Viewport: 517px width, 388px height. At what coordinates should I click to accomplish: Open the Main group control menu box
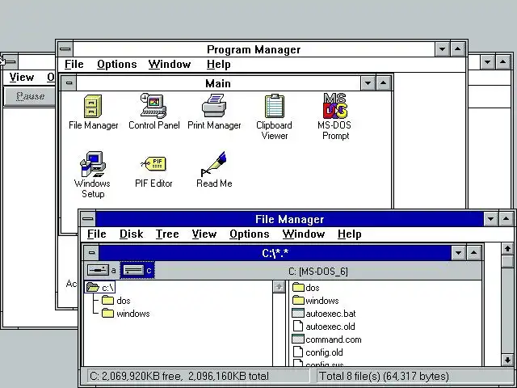click(x=69, y=82)
